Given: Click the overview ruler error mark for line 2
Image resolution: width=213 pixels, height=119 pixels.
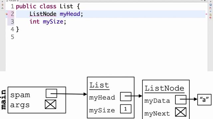Looking at the screenshot, I should pyautogui.click(x=206, y=14).
